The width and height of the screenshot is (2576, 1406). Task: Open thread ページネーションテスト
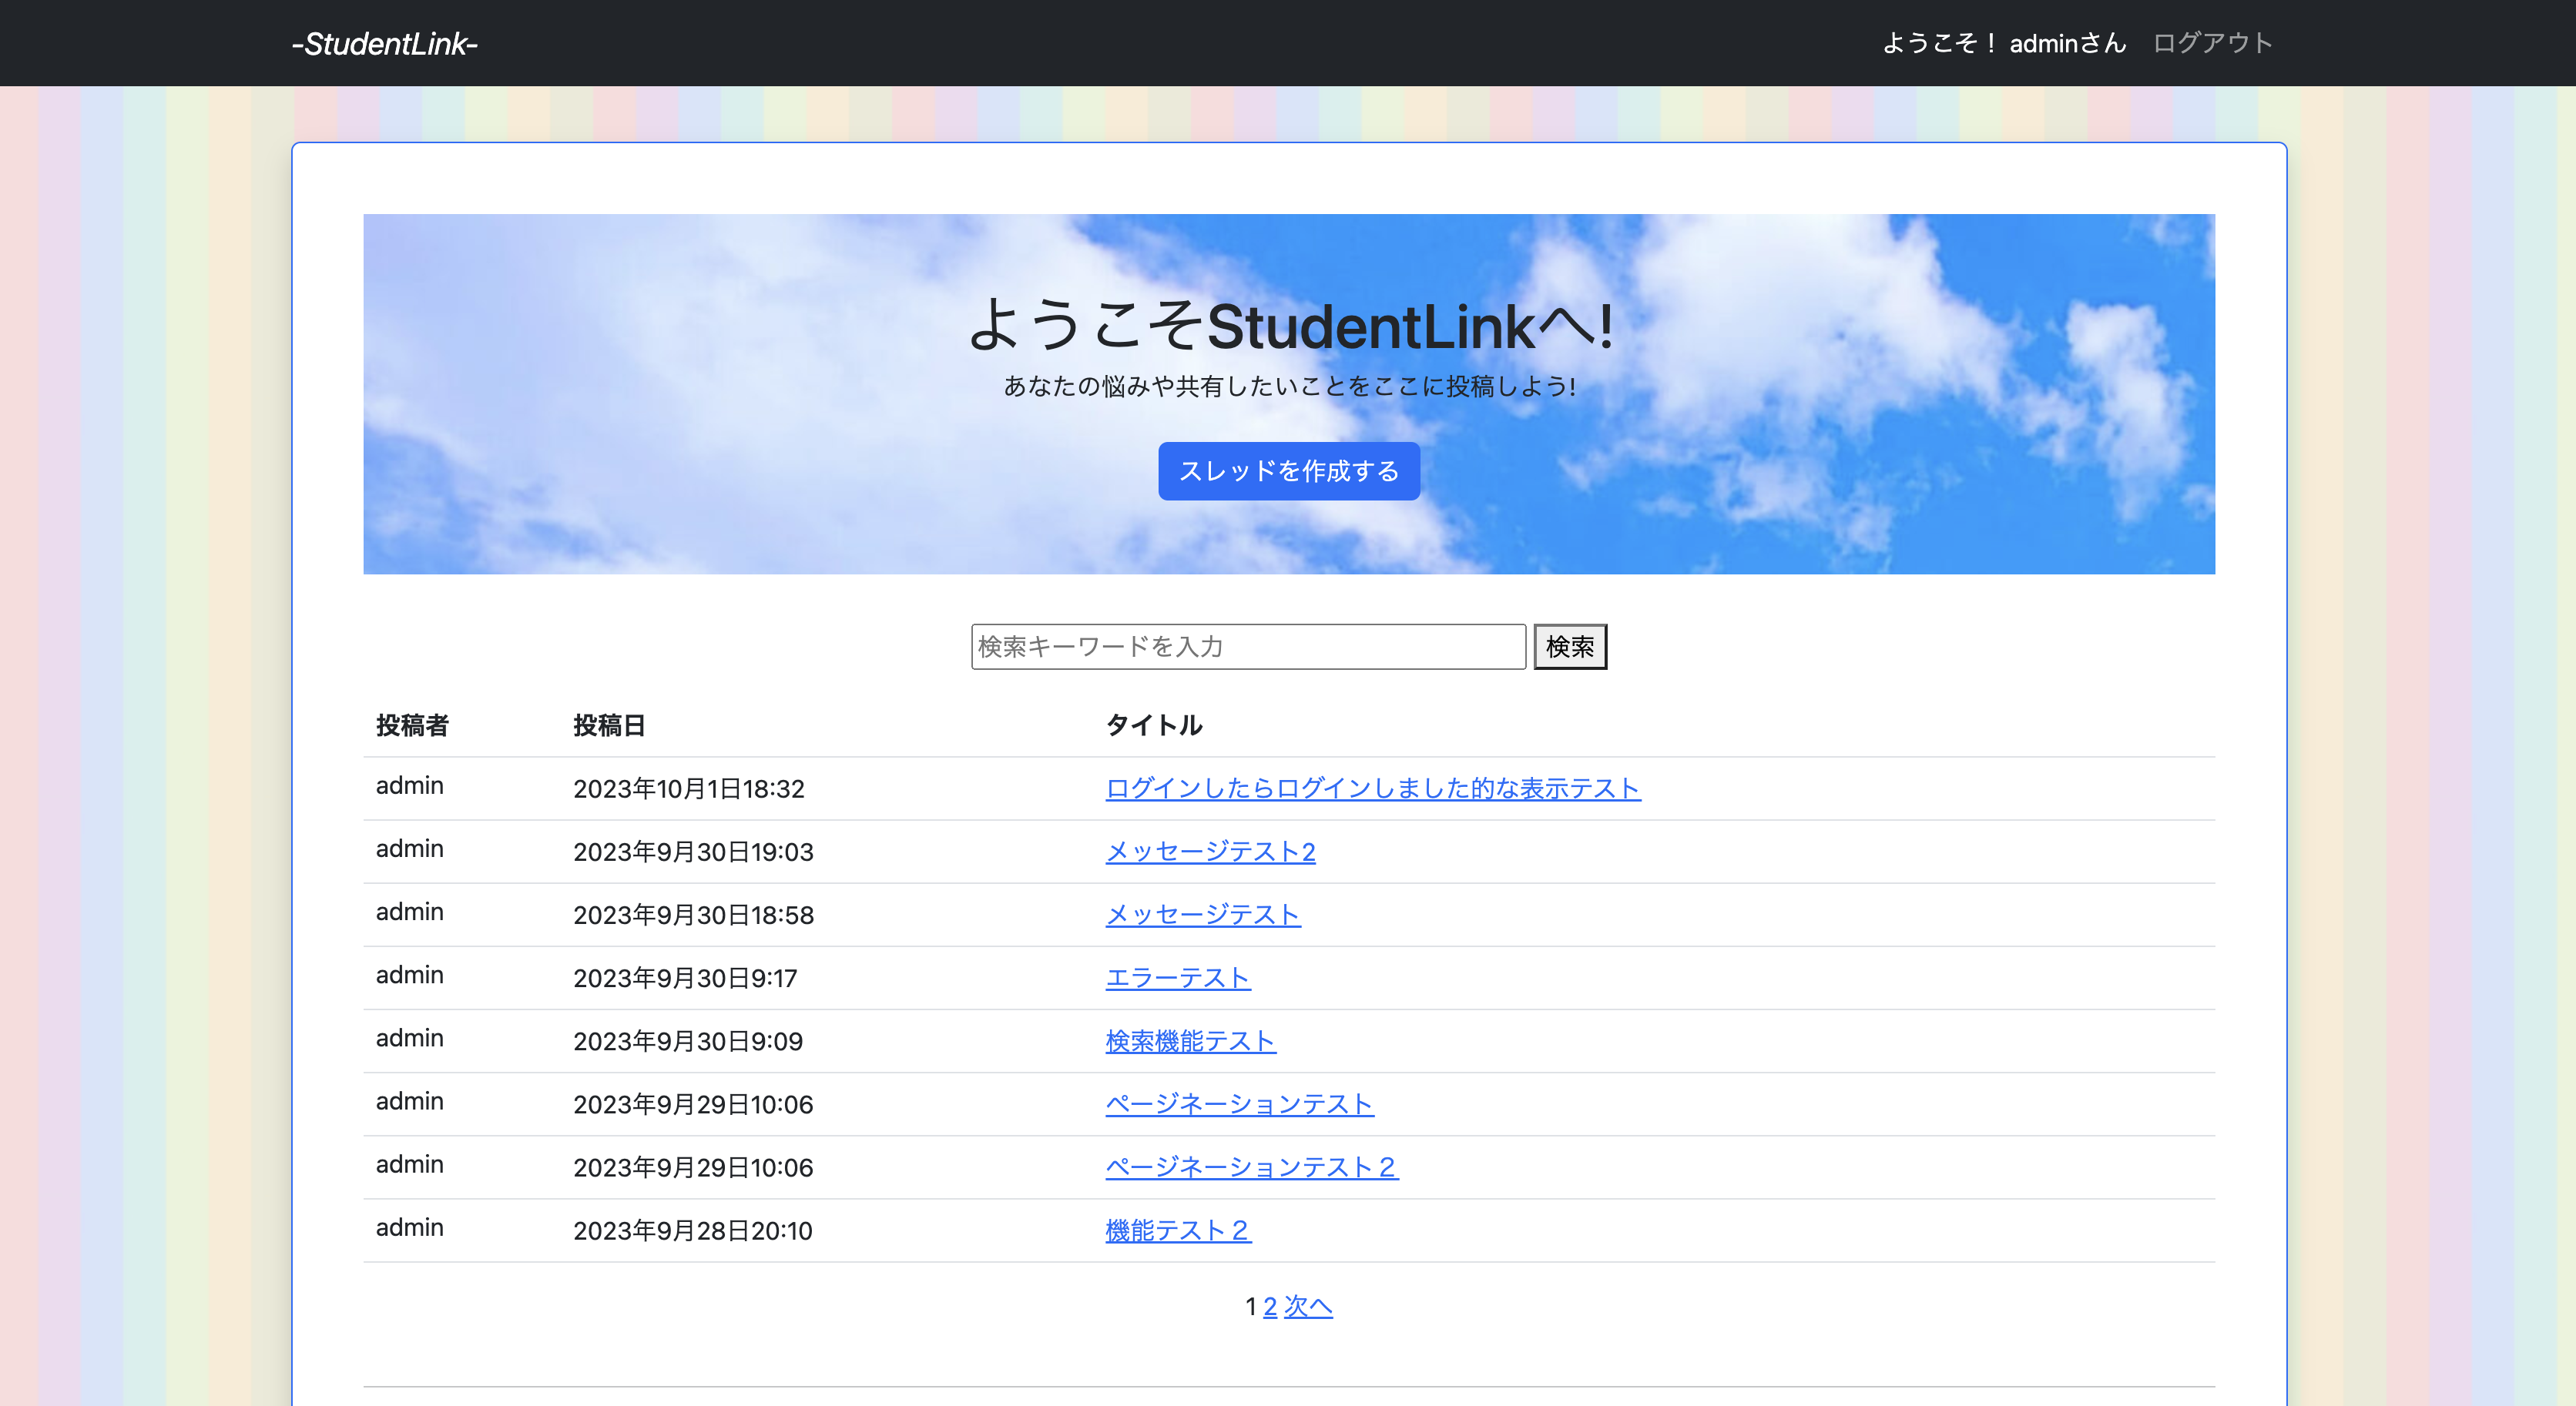point(1239,1104)
